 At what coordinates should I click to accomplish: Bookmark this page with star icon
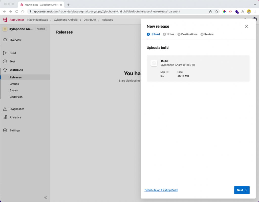217,12
